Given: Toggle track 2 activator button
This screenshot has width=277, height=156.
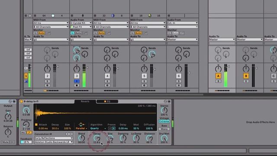Looking at the screenshot, I should click(47, 76).
